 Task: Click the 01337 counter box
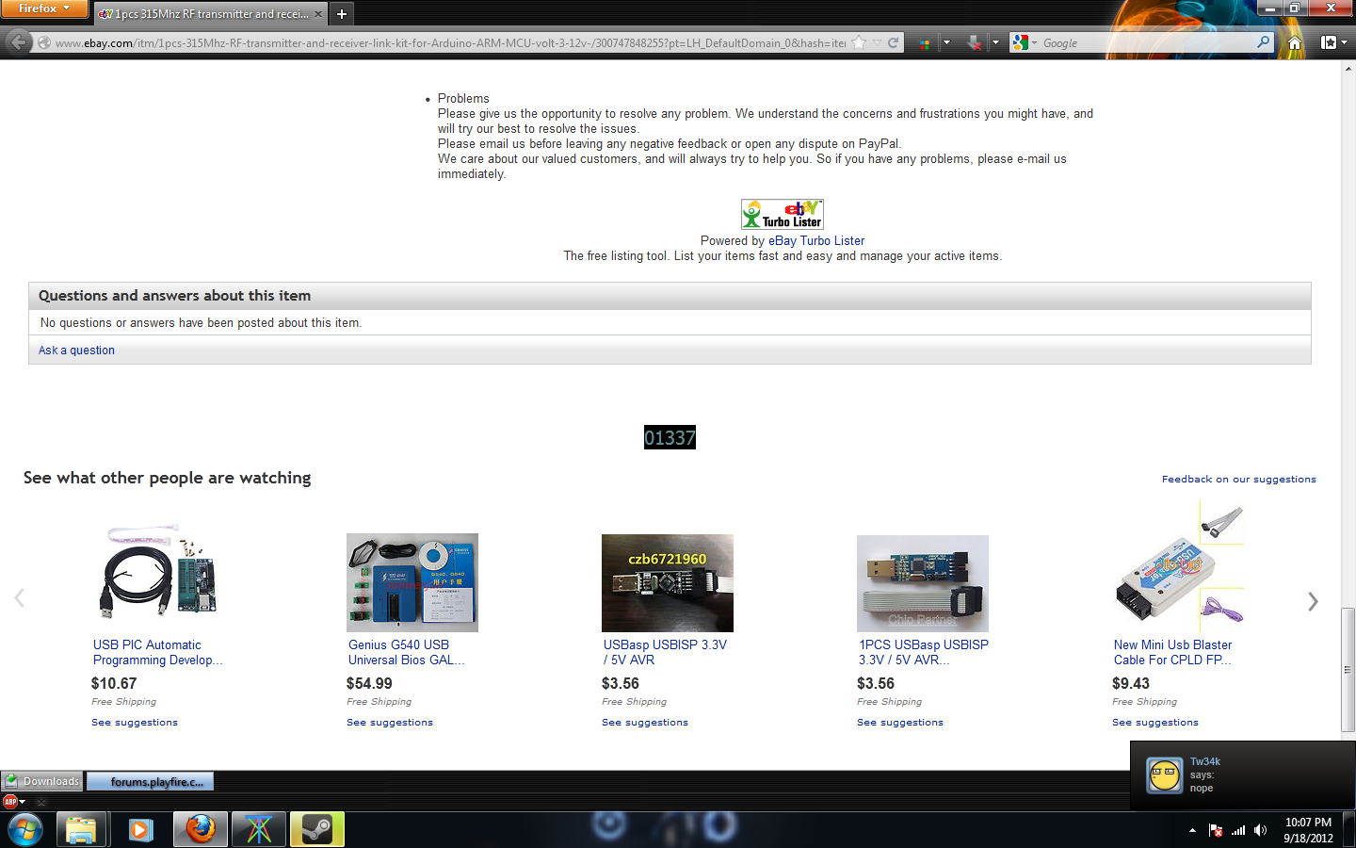click(x=670, y=437)
